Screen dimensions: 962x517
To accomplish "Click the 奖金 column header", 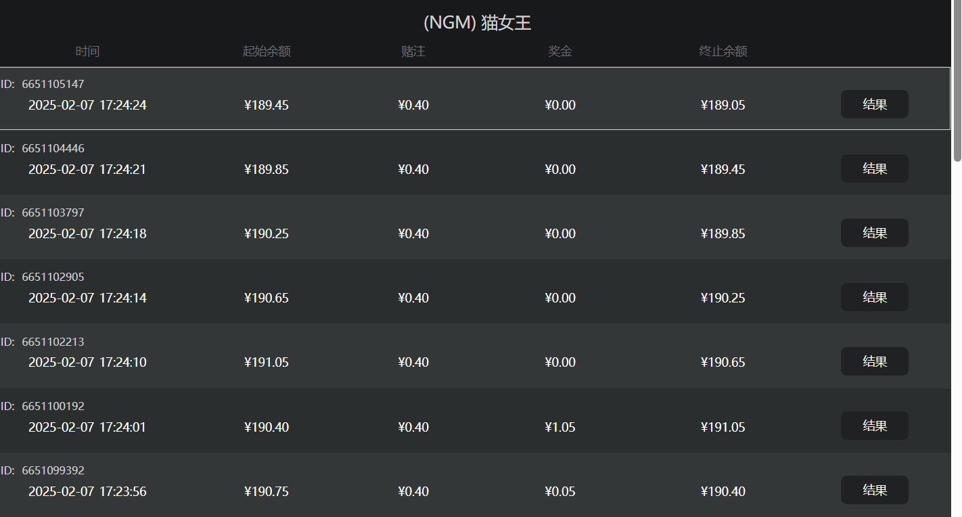I will click(x=560, y=51).
